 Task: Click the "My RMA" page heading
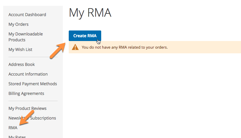(x=90, y=13)
